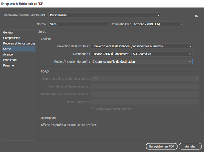Open the Règle d'inclusion de profil dropdown
204x152 pixels.
(142, 62)
